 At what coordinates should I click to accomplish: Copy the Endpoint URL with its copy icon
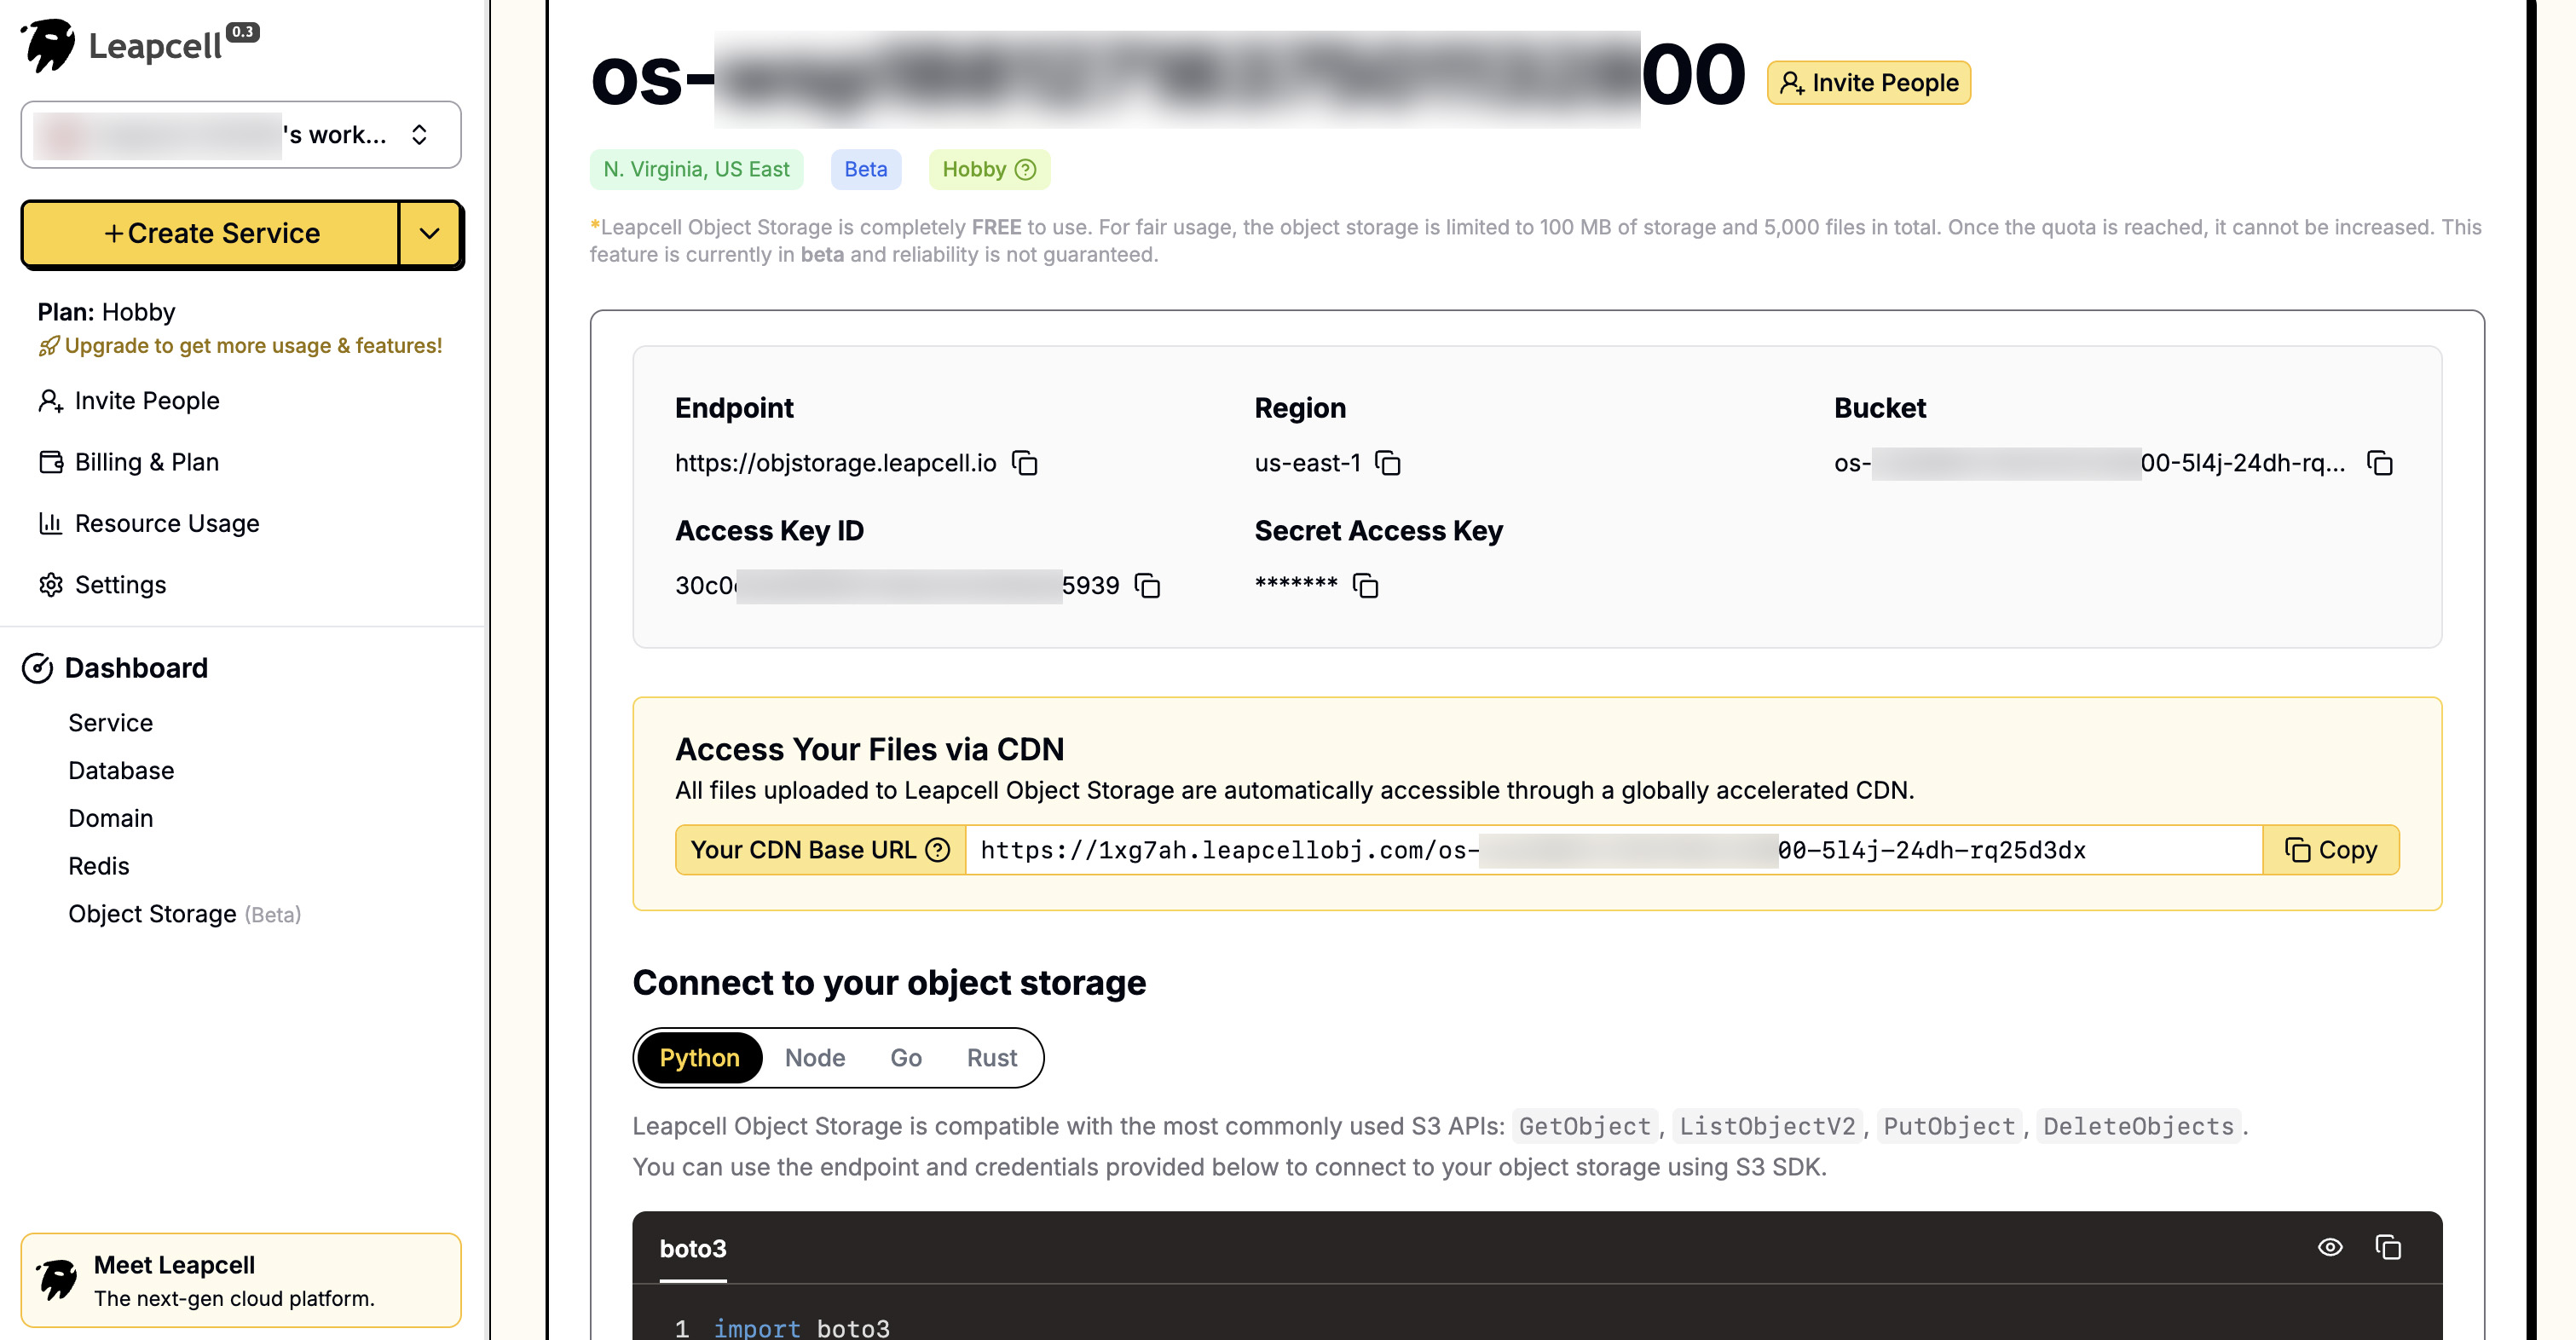[1024, 463]
